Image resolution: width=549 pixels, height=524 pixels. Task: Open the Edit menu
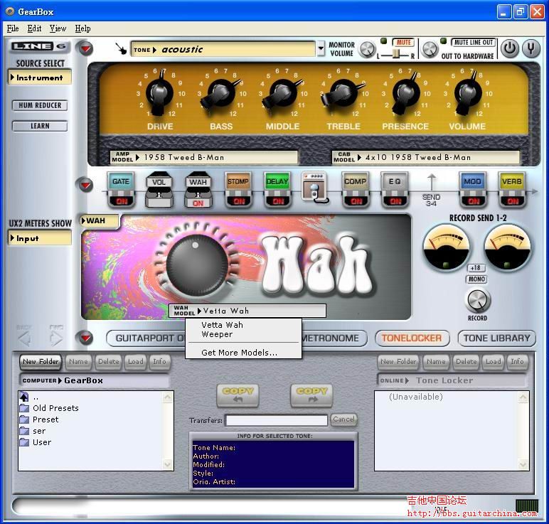(34, 28)
